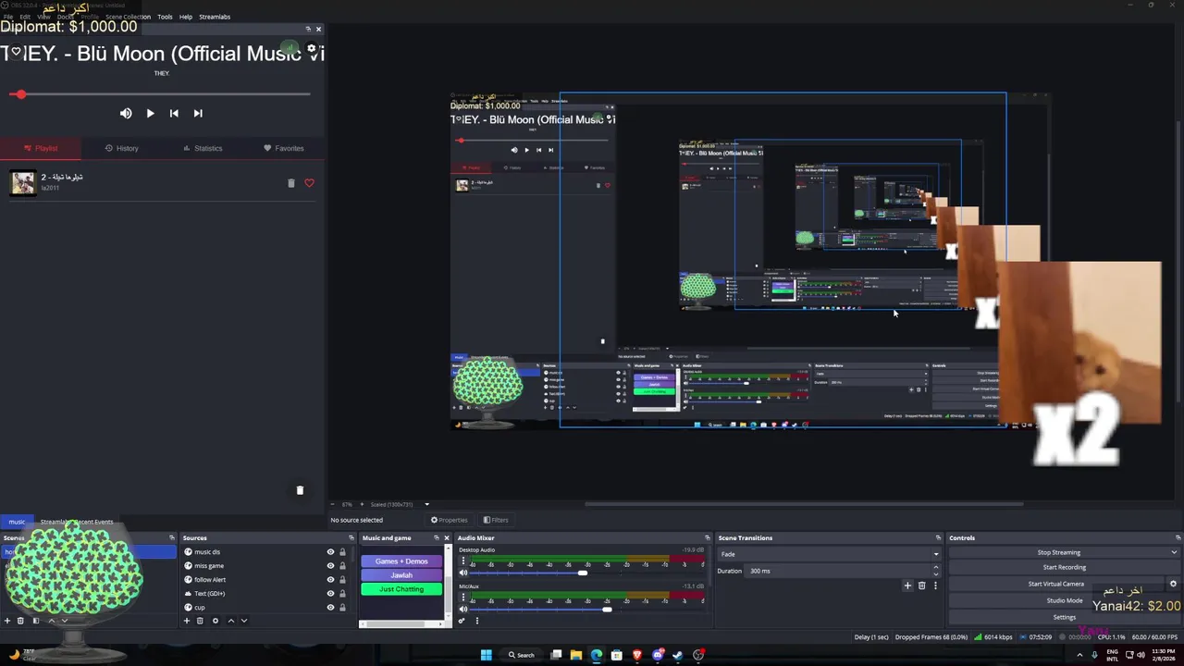Toggle visibility of follow Alert source
Screen dimensions: 1184x666
click(330, 580)
